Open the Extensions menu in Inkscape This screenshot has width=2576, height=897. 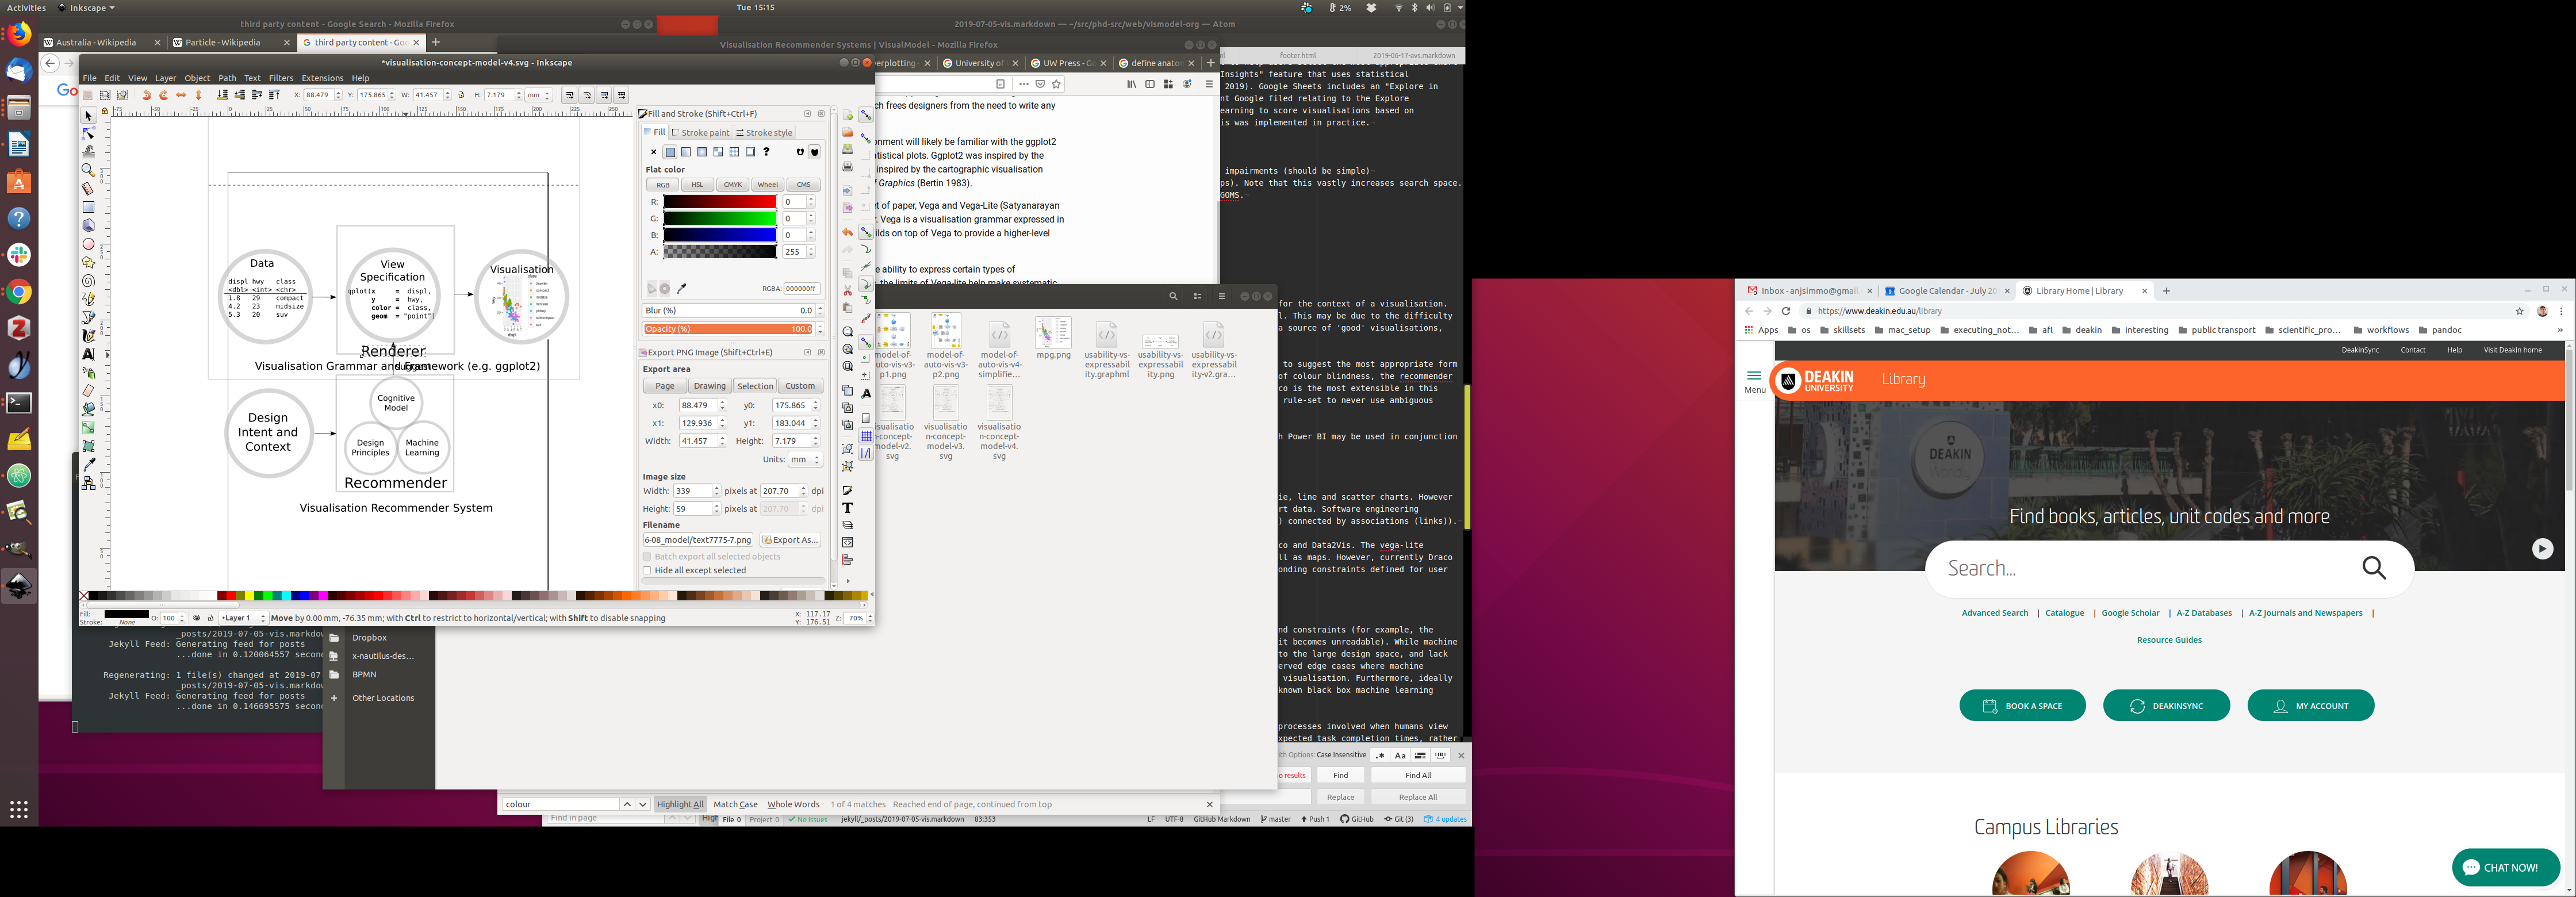tap(322, 78)
